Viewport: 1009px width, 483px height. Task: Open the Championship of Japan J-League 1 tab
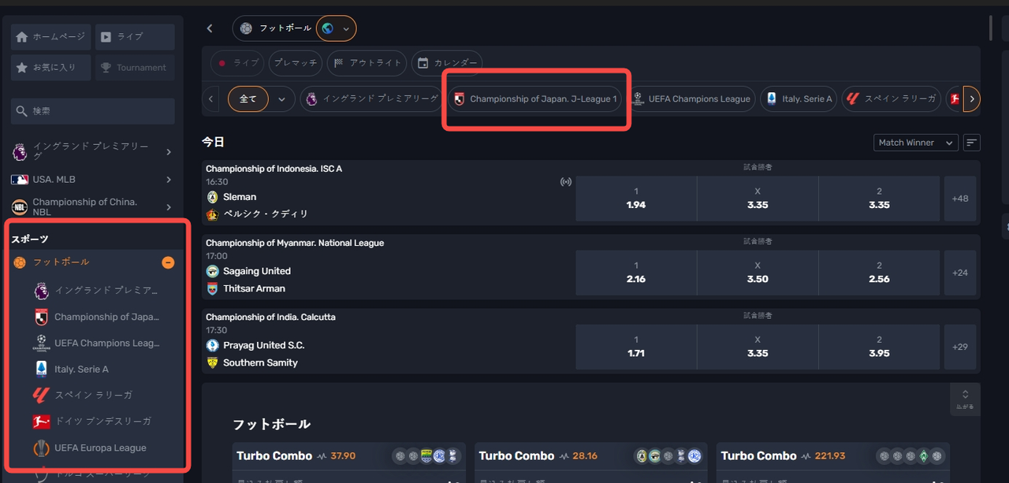coord(535,99)
